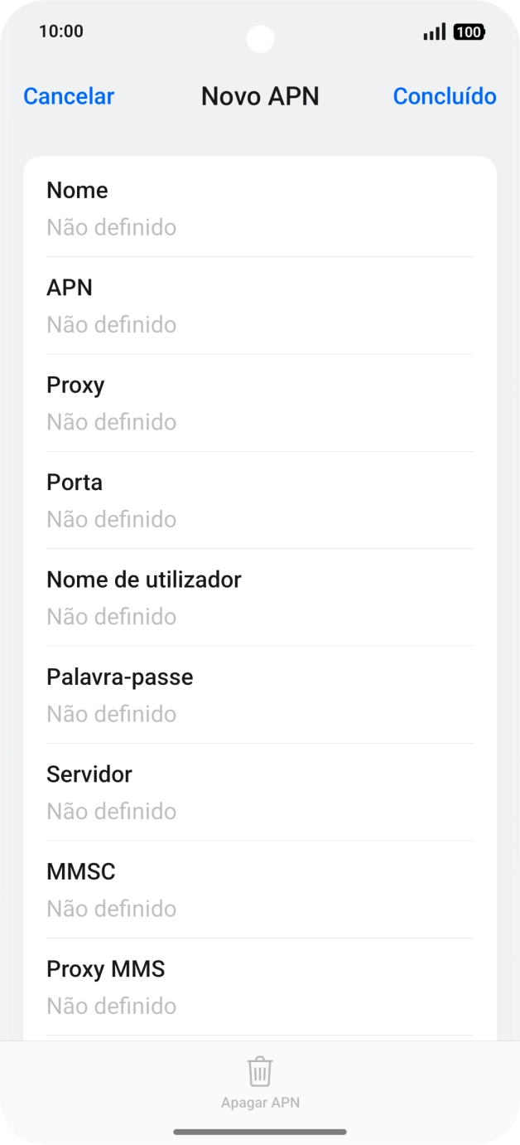This screenshot has height=1145, width=520.
Task: Select the Palavra-passe field
Action: click(x=260, y=695)
